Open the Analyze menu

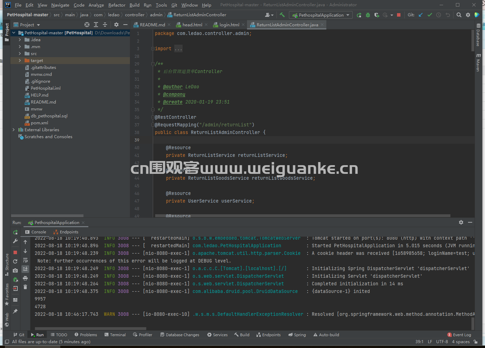(x=96, y=5)
